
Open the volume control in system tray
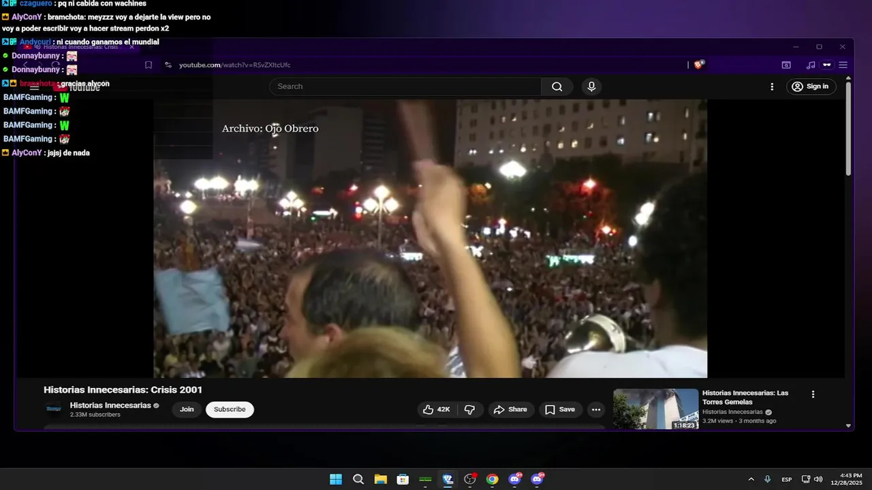pos(818,479)
